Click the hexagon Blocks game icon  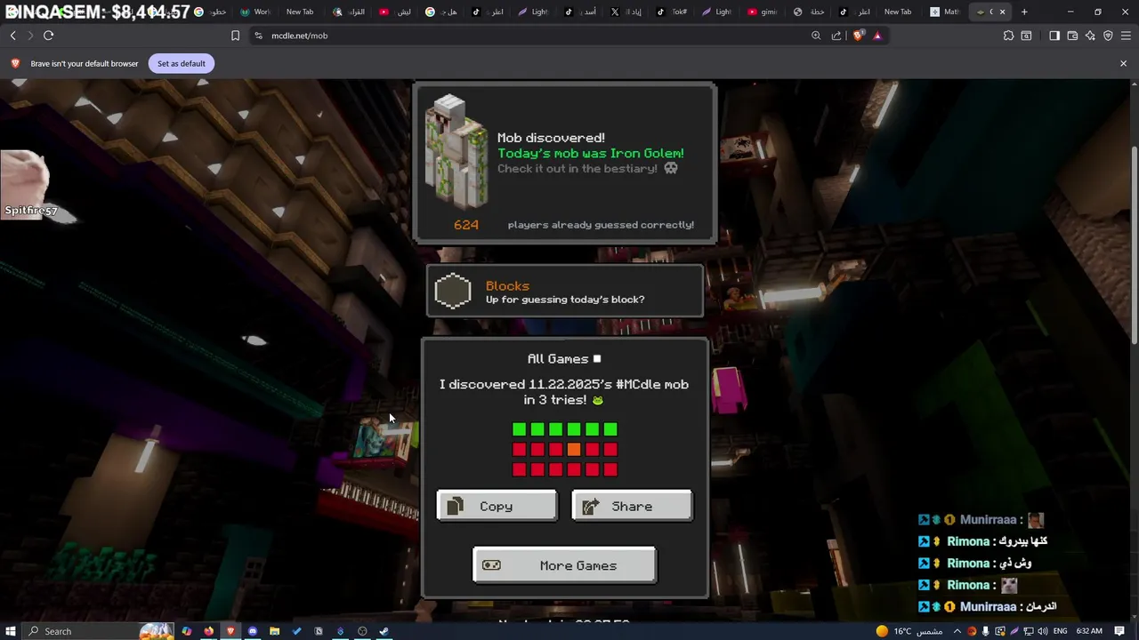[453, 292]
